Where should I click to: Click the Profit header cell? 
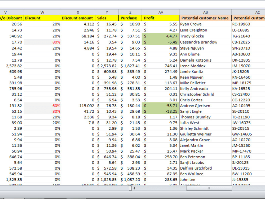pyautogui.click(x=161, y=18)
